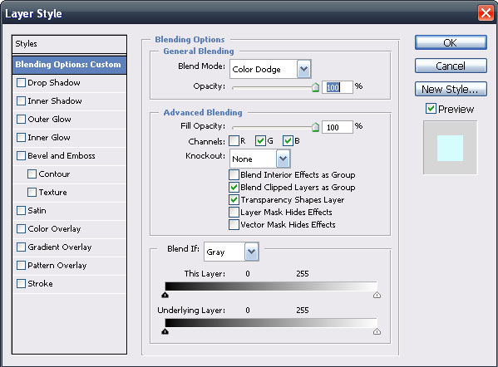Toggle Blend Clipped Layers as Group
Screen dimensions: 498x367
[234, 187]
